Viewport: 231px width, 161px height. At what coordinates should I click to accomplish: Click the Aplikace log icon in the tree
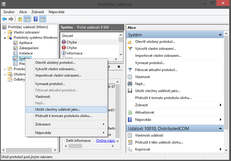coord(16,43)
